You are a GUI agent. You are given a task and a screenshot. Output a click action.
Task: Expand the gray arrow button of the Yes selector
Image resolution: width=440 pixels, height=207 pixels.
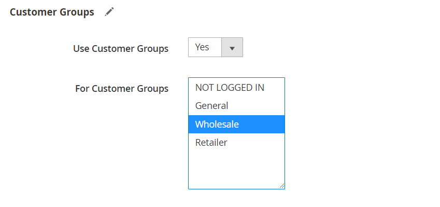pos(232,47)
